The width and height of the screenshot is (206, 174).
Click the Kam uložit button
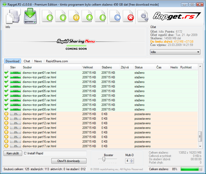(x=13, y=153)
